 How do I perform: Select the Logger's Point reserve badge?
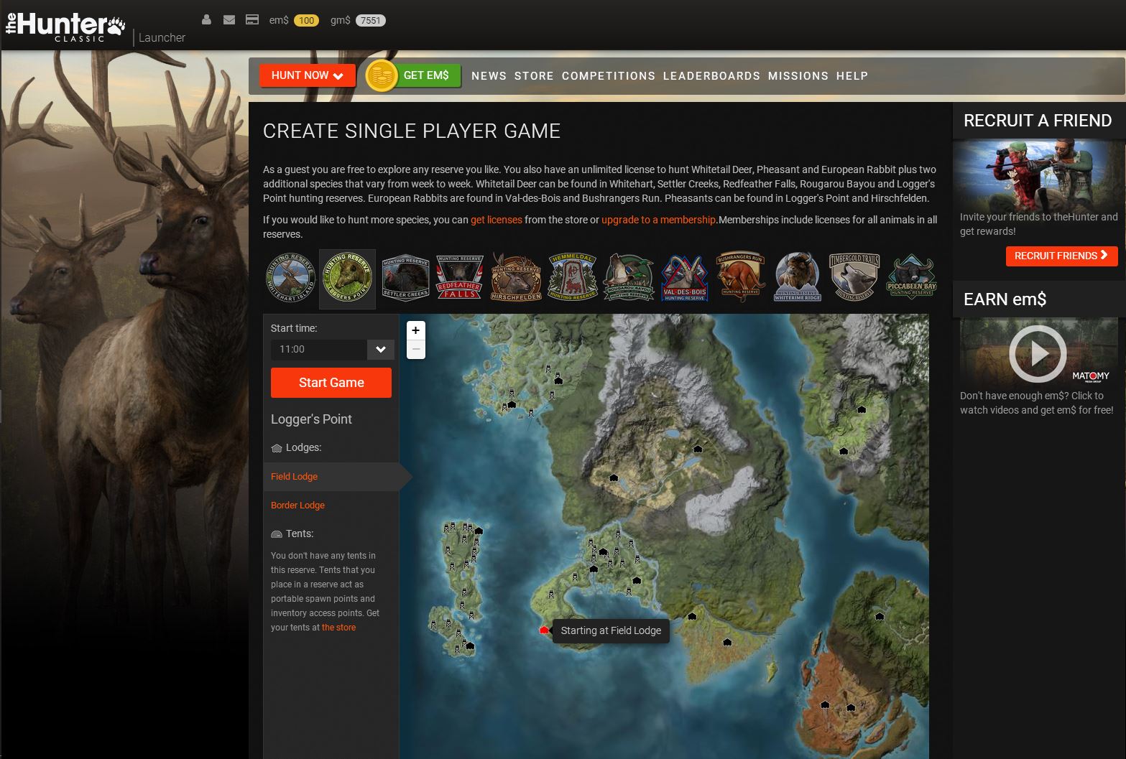click(x=347, y=279)
